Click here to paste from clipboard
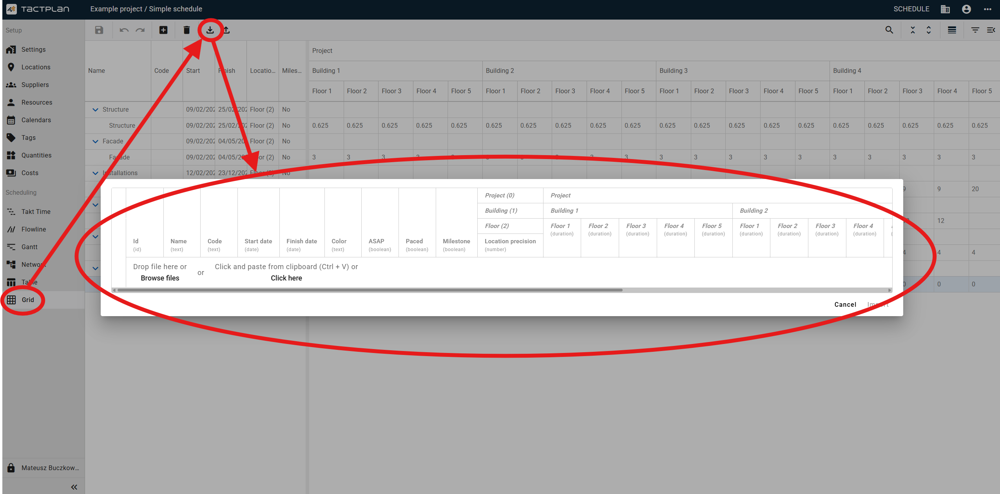 pyautogui.click(x=286, y=278)
